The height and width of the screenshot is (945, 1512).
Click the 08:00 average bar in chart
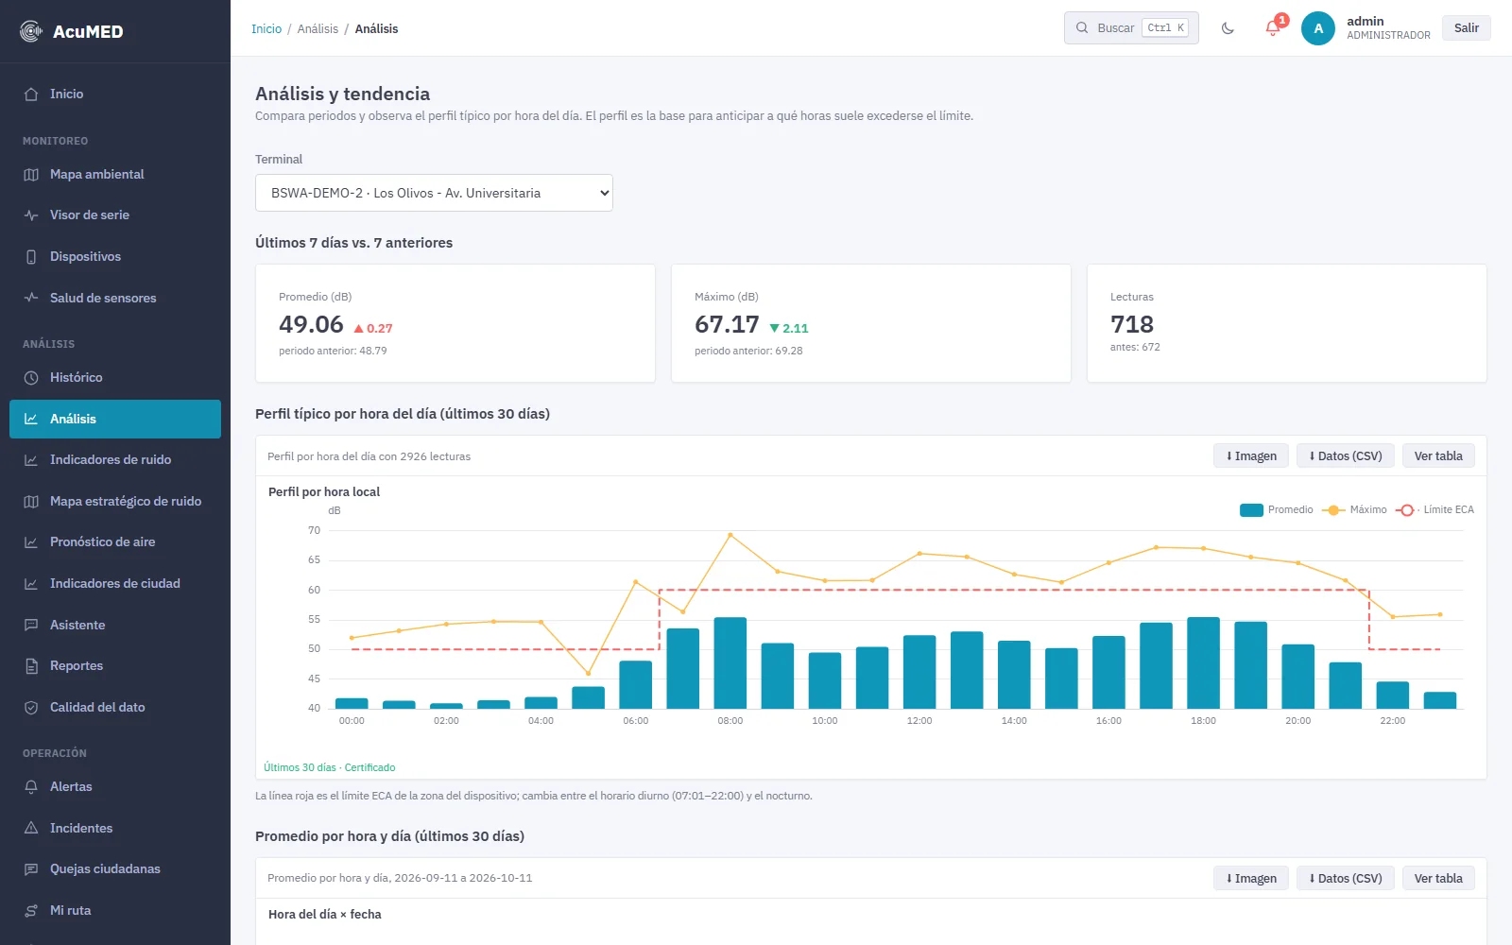tap(730, 662)
